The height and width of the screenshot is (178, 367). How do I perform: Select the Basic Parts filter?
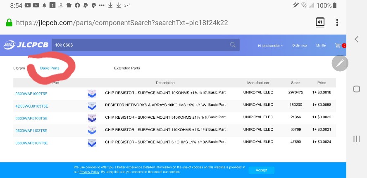[x=50, y=68]
